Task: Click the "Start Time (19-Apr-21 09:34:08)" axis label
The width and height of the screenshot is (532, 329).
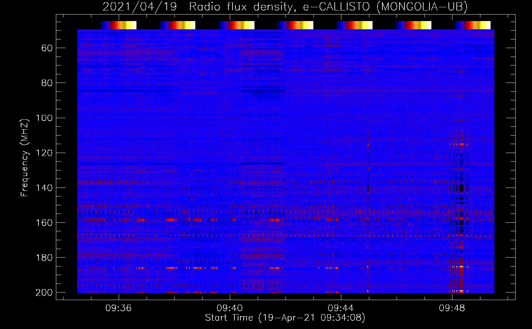Action: (x=285, y=318)
